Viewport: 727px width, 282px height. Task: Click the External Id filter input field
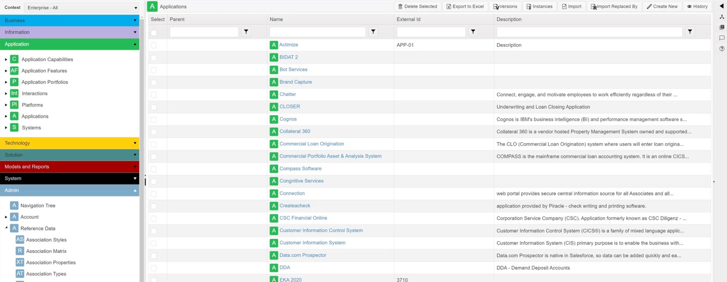coord(431,32)
